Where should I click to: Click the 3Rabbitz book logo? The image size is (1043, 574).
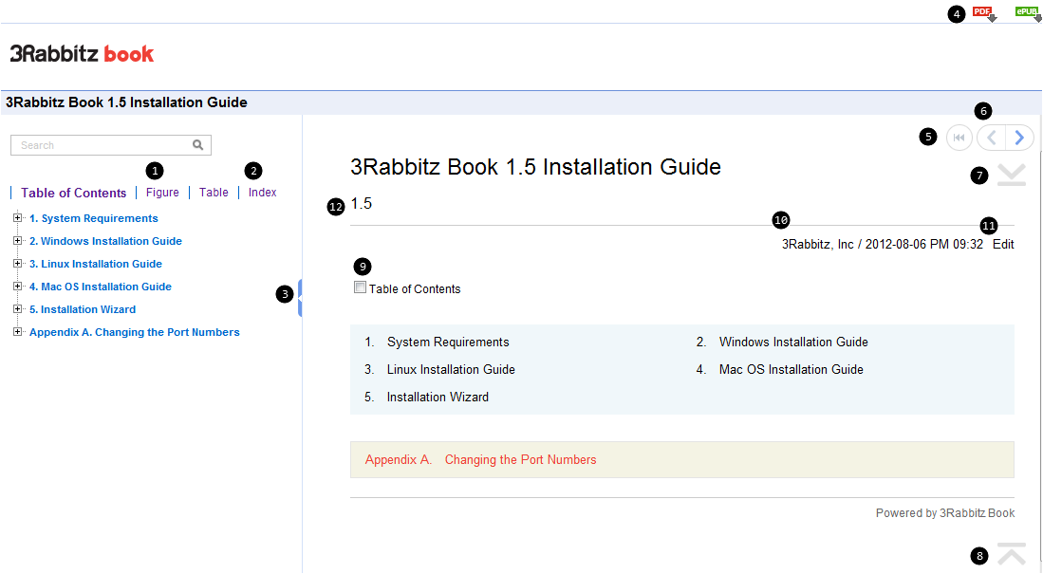click(x=82, y=54)
